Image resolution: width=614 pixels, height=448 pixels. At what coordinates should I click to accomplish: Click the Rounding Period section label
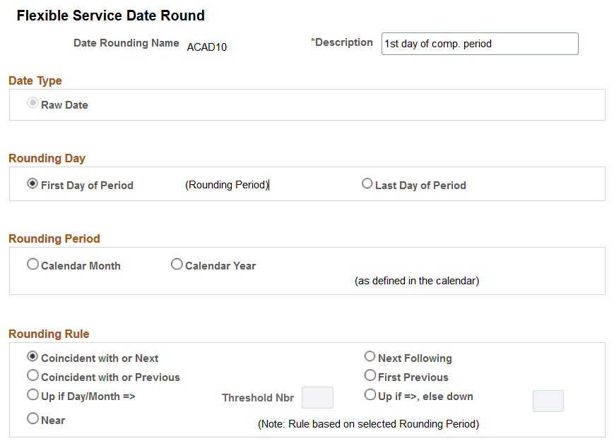click(x=54, y=238)
